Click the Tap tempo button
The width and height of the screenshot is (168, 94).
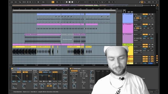point(20,2)
